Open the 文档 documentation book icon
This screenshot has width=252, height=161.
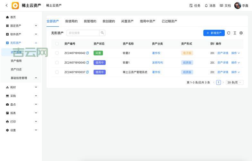pos(221,6)
